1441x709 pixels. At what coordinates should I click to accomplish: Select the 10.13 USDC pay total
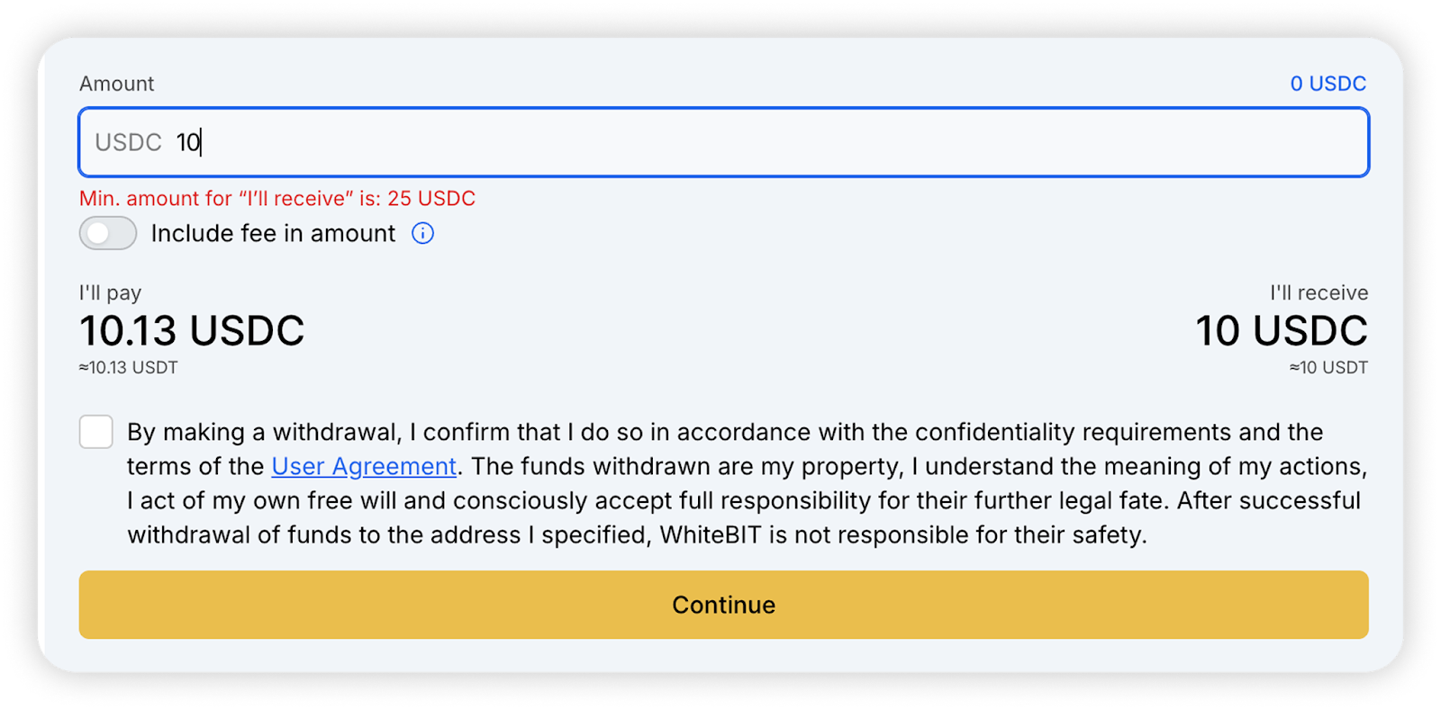point(192,330)
